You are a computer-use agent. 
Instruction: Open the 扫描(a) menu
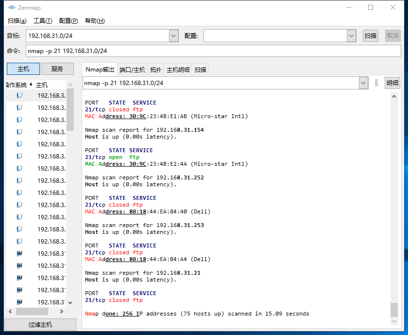click(x=17, y=21)
